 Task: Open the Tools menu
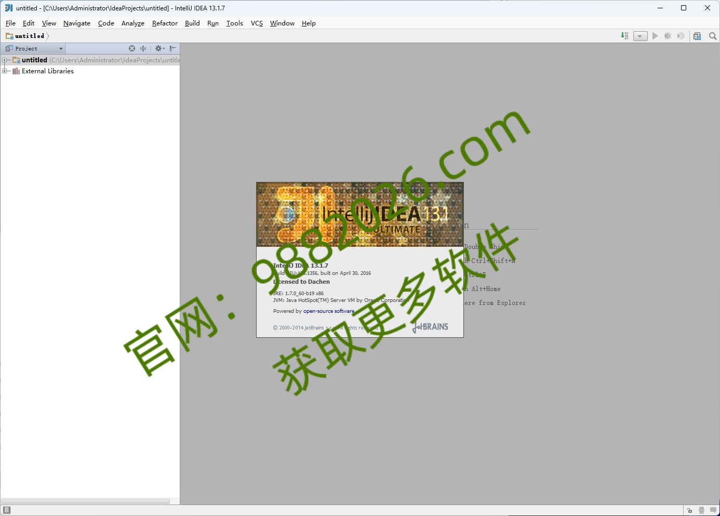pos(235,23)
